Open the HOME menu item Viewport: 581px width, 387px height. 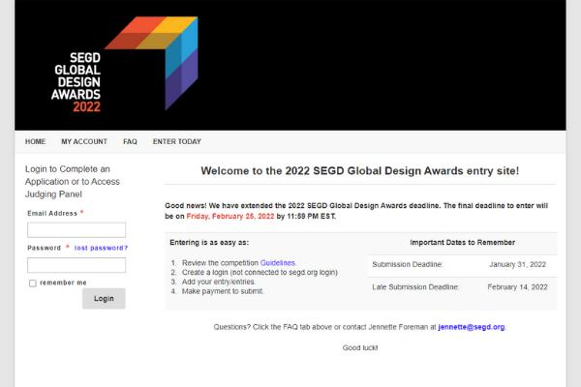pos(35,141)
